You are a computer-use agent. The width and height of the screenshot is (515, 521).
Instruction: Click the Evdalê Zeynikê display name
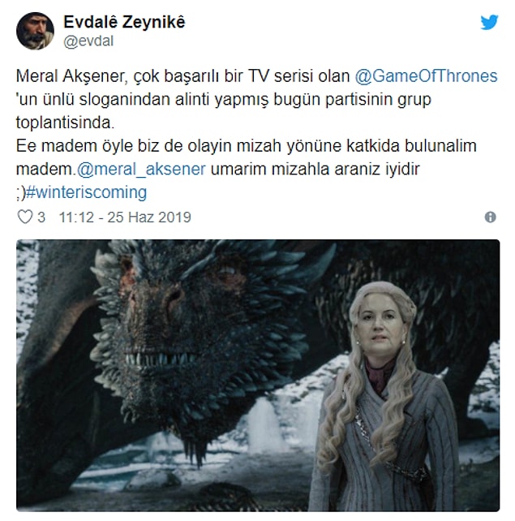click(x=124, y=22)
